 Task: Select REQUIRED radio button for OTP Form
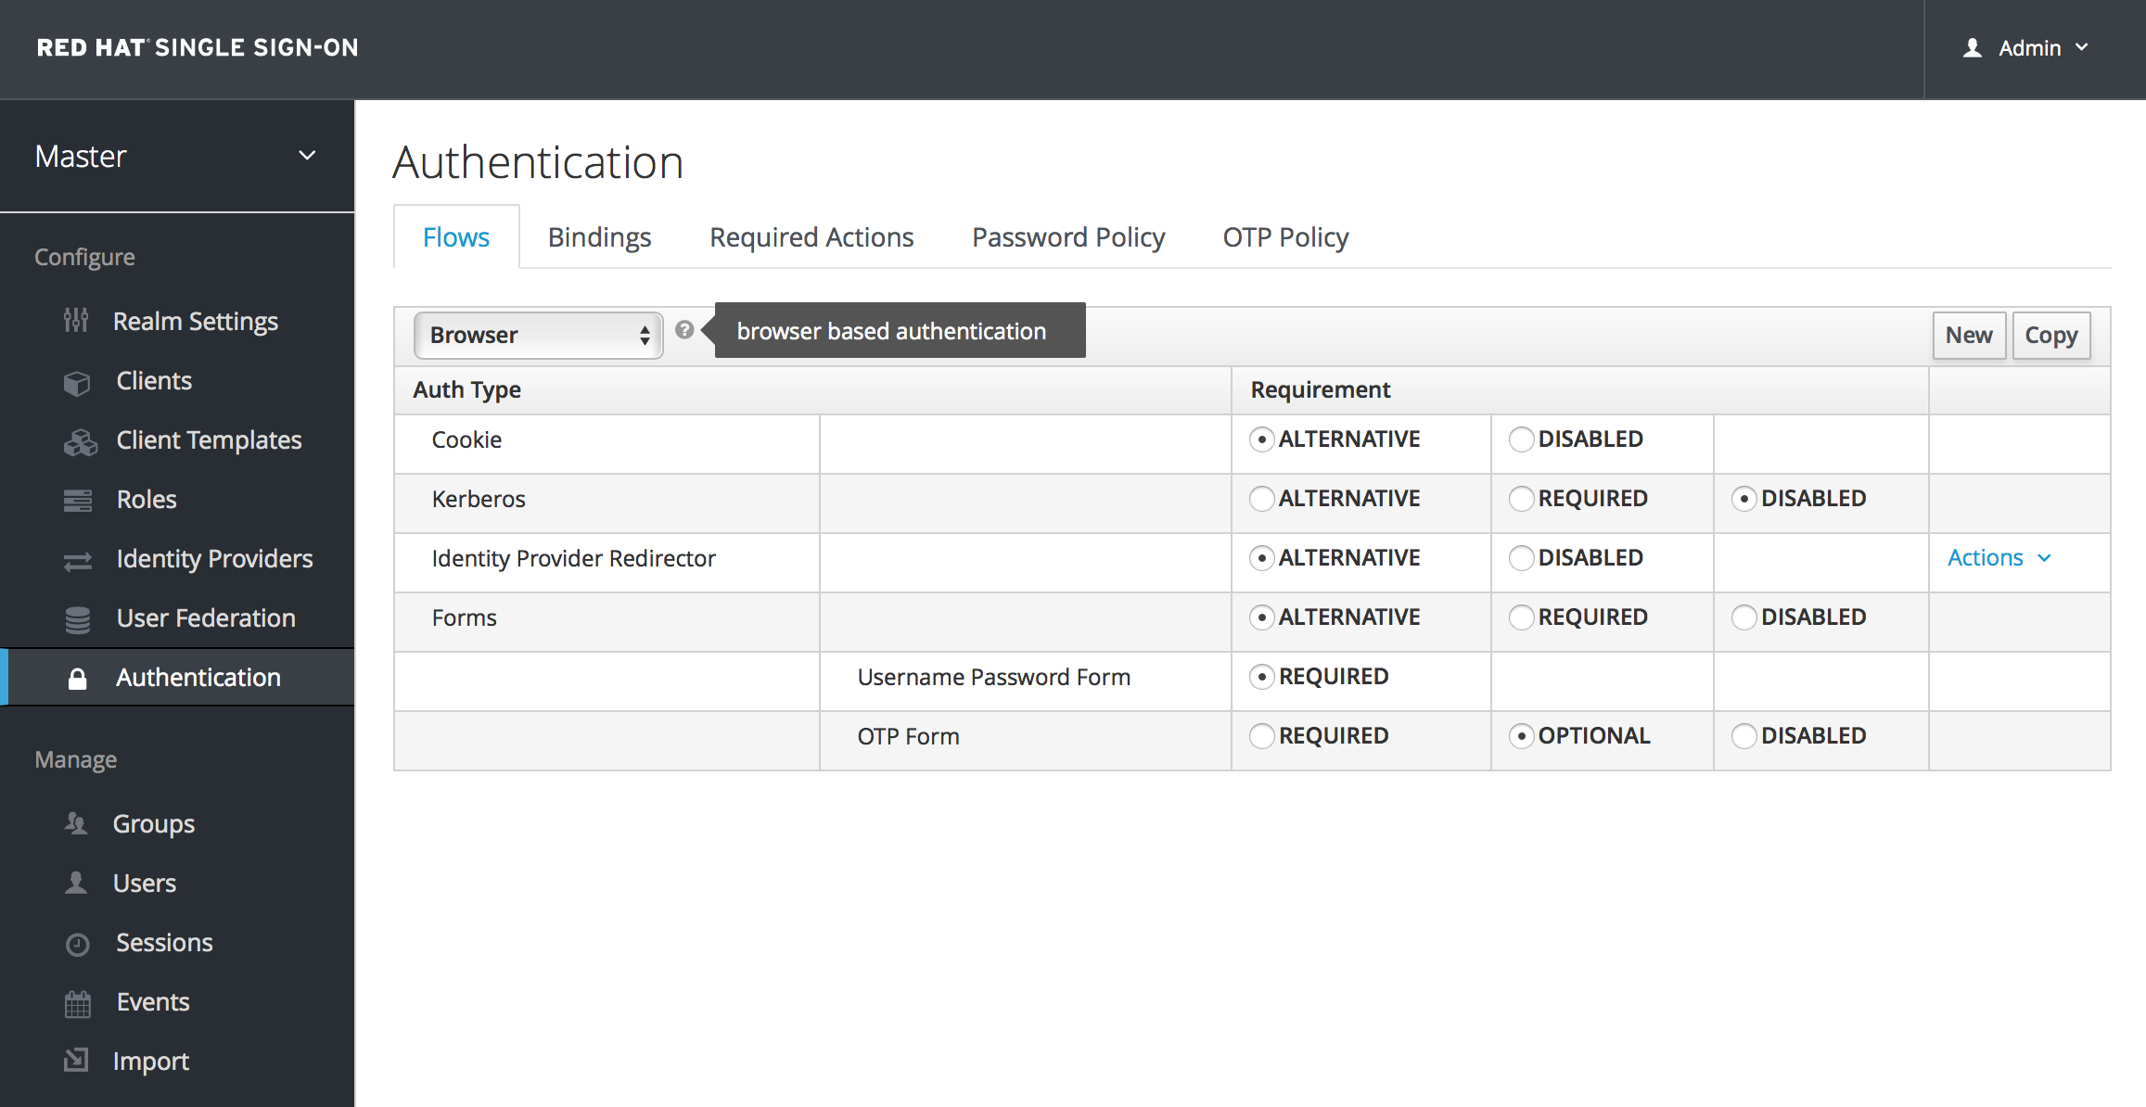click(x=1260, y=735)
